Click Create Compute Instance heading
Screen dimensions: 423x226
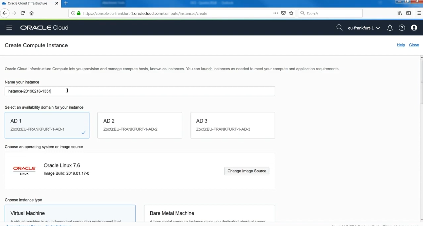pyautogui.click(x=36, y=45)
